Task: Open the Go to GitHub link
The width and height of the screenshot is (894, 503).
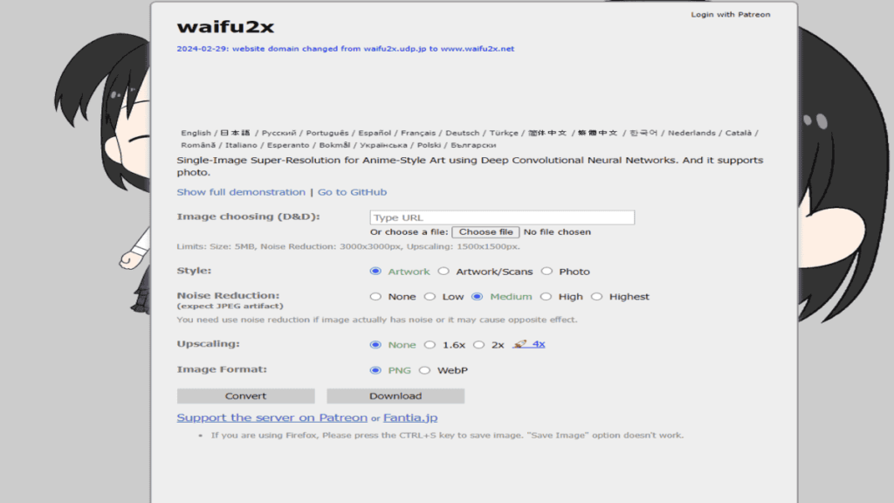Action: click(x=353, y=192)
